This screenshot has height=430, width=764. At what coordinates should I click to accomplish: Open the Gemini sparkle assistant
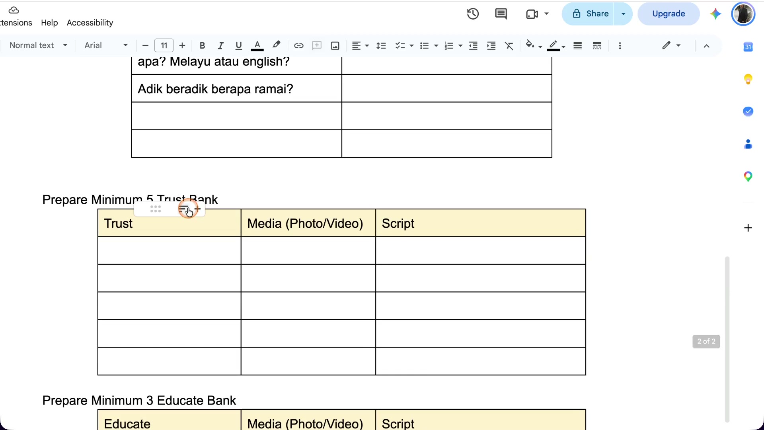tap(715, 14)
